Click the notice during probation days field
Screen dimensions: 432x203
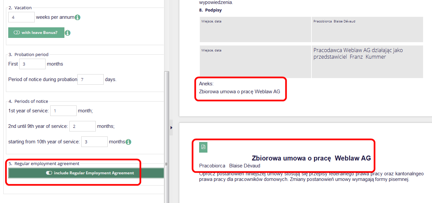[x=90, y=79]
